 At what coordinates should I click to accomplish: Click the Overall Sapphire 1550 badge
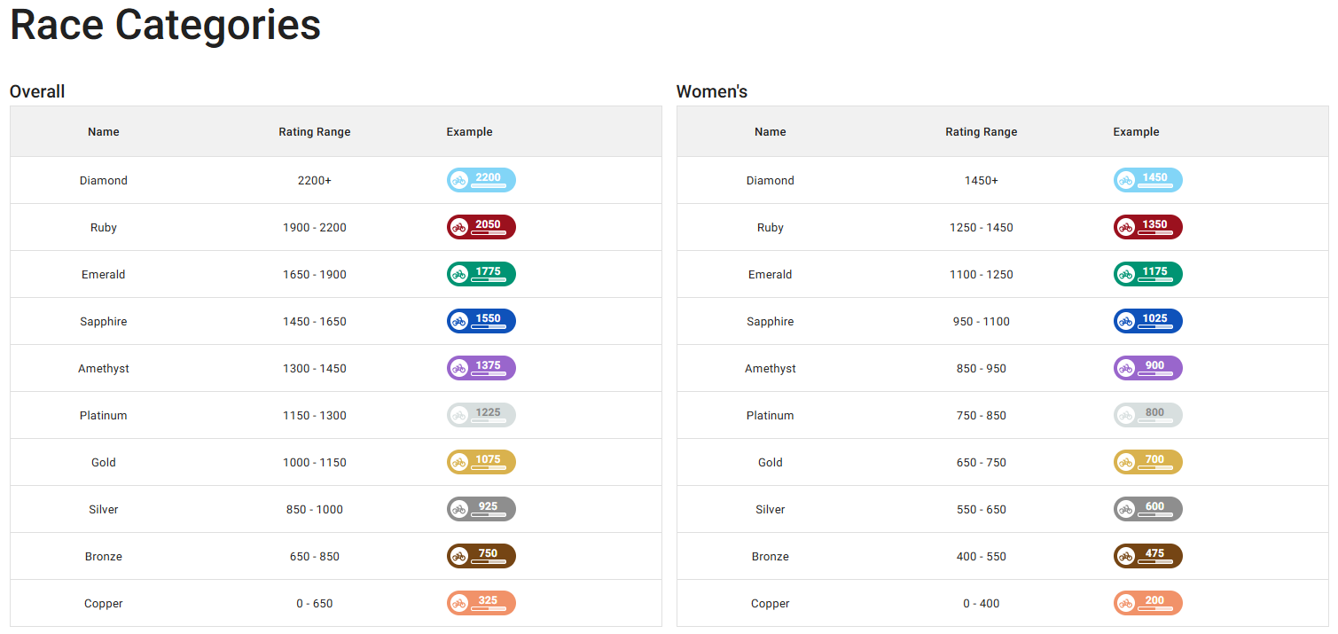coord(481,321)
